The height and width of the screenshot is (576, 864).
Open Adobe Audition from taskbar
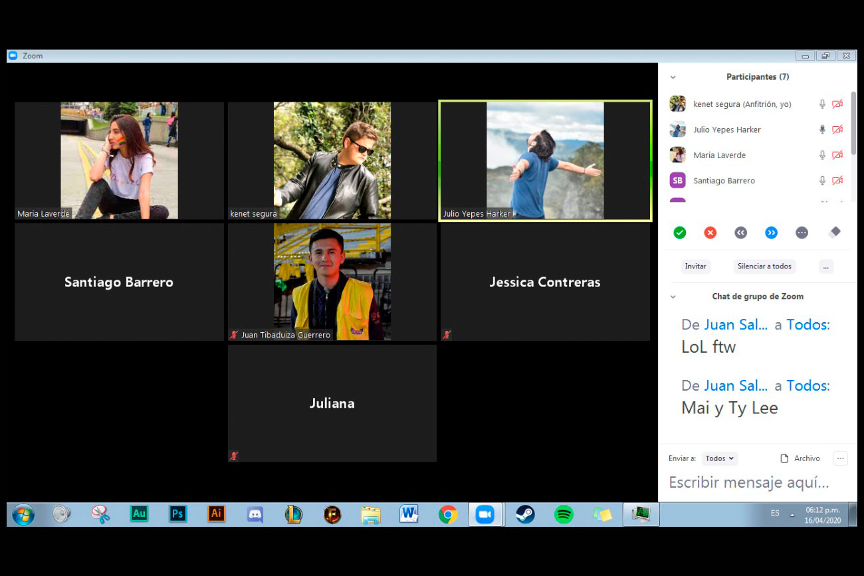click(139, 514)
